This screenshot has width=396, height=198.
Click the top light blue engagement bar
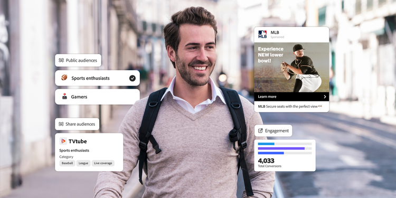click(266, 144)
